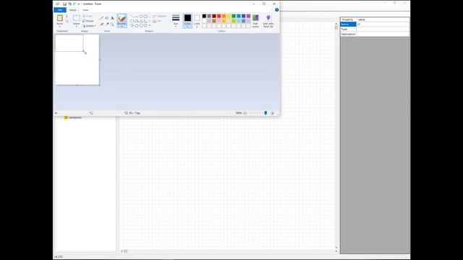This screenshot has width=463, height=260.
Task: Click the Paint Help question mark icon
Action: (276, 9)
